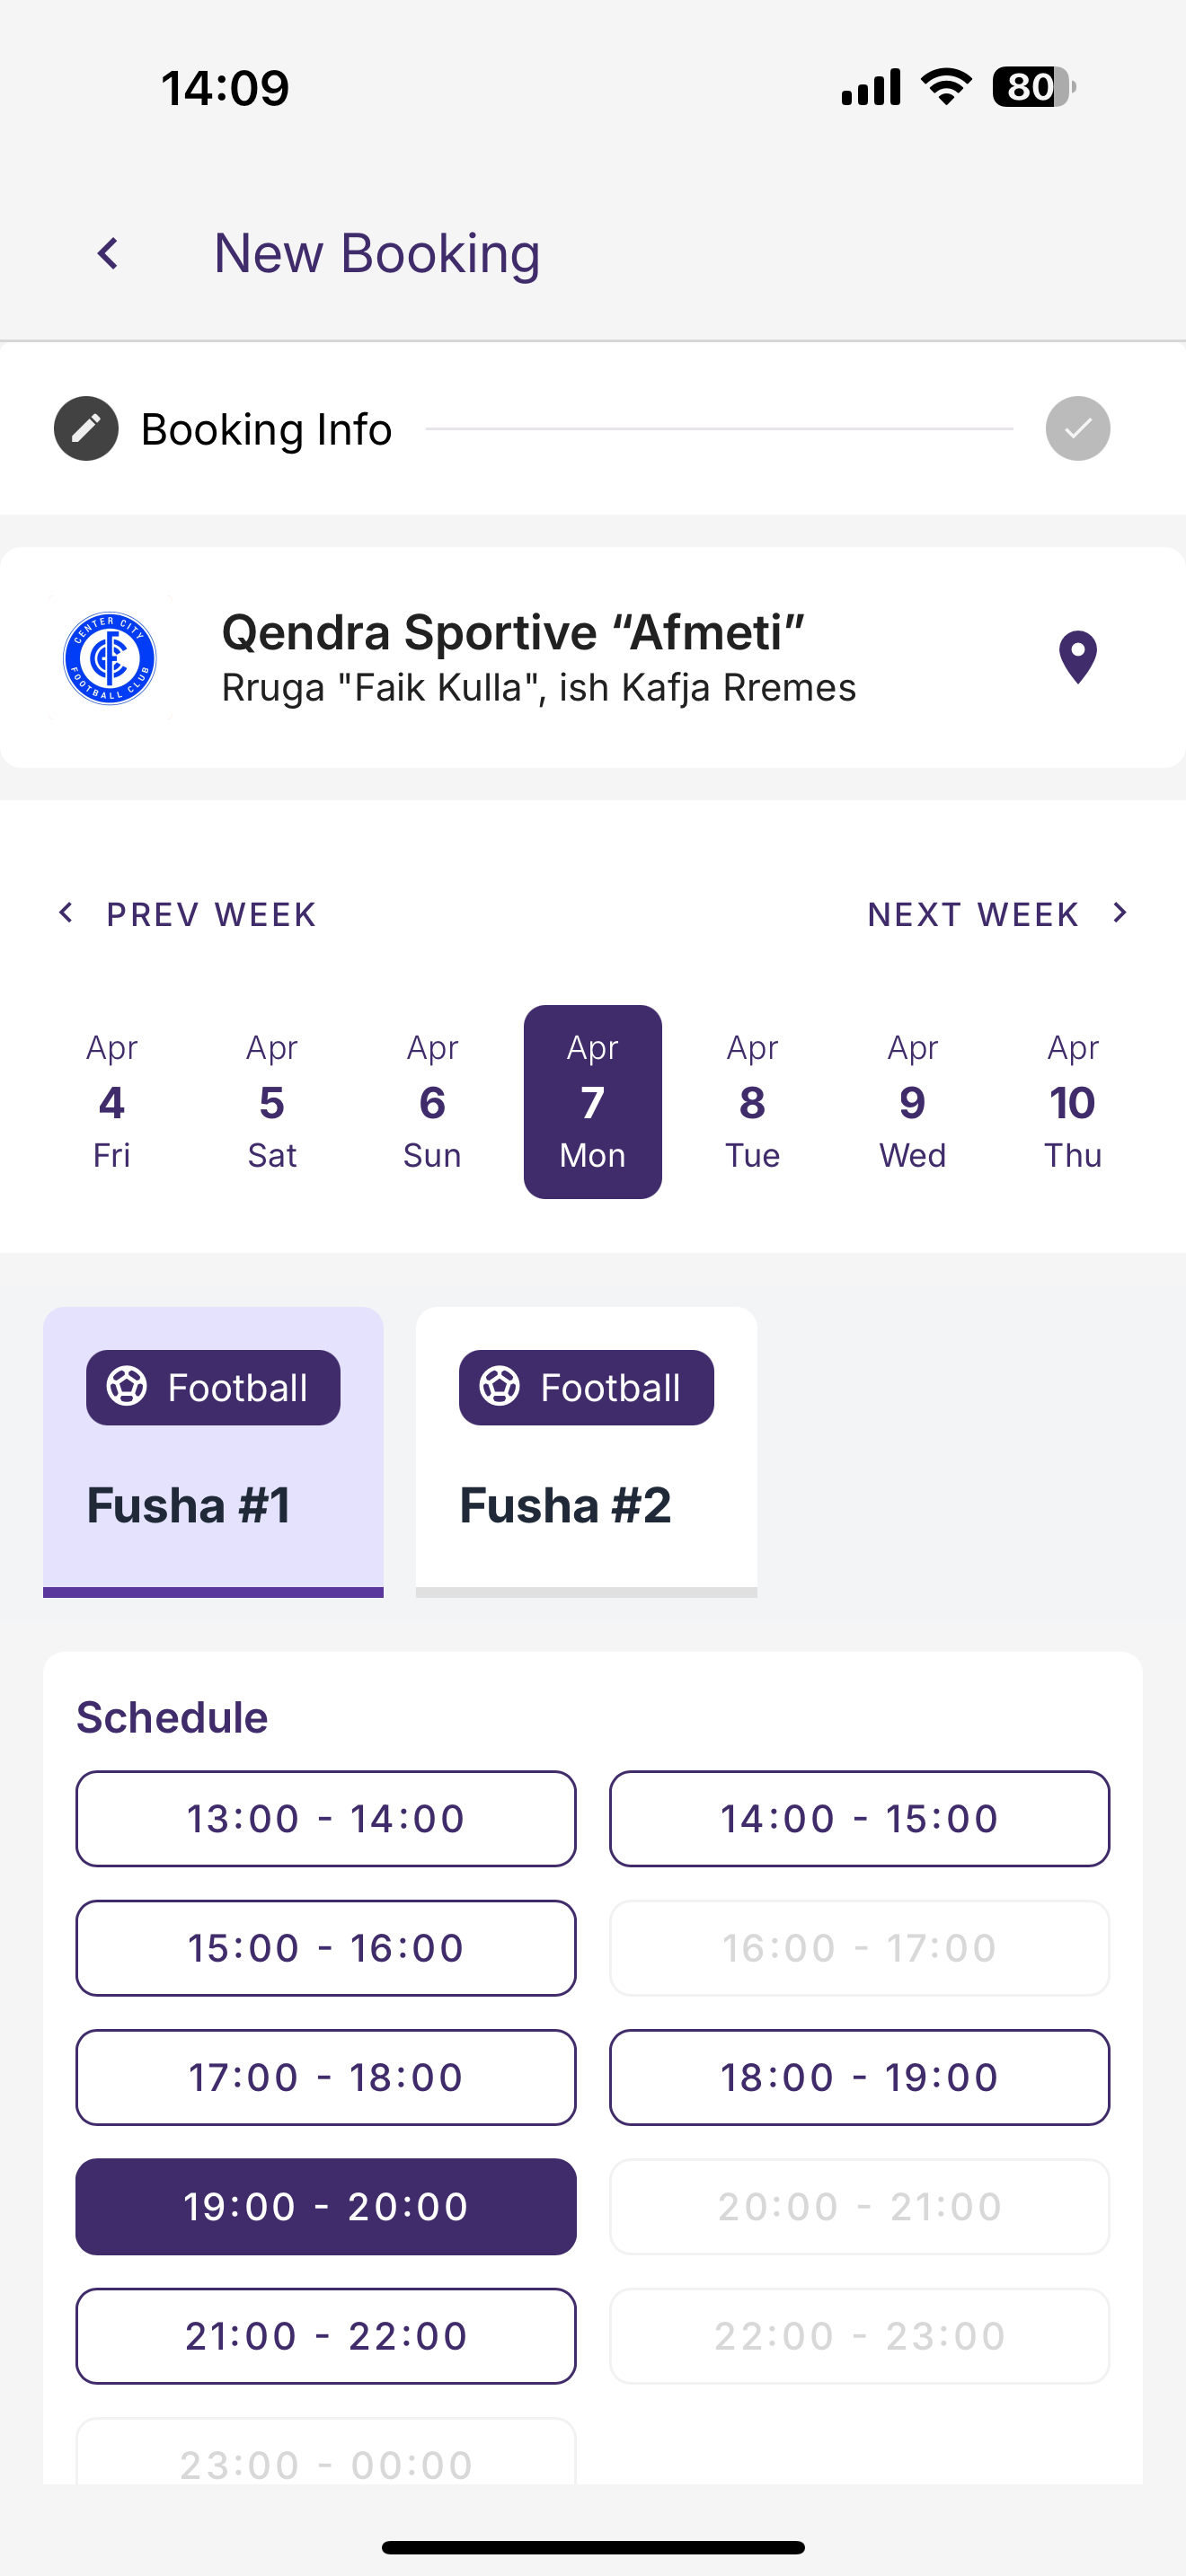Go to PREV WEEK
1186x2576 pixels.
coord(187,914)
